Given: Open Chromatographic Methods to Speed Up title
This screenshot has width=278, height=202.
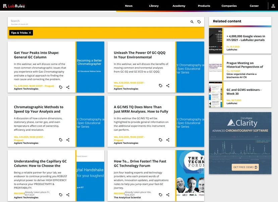Looking at the screenshot, I should (x=39, y=109).
